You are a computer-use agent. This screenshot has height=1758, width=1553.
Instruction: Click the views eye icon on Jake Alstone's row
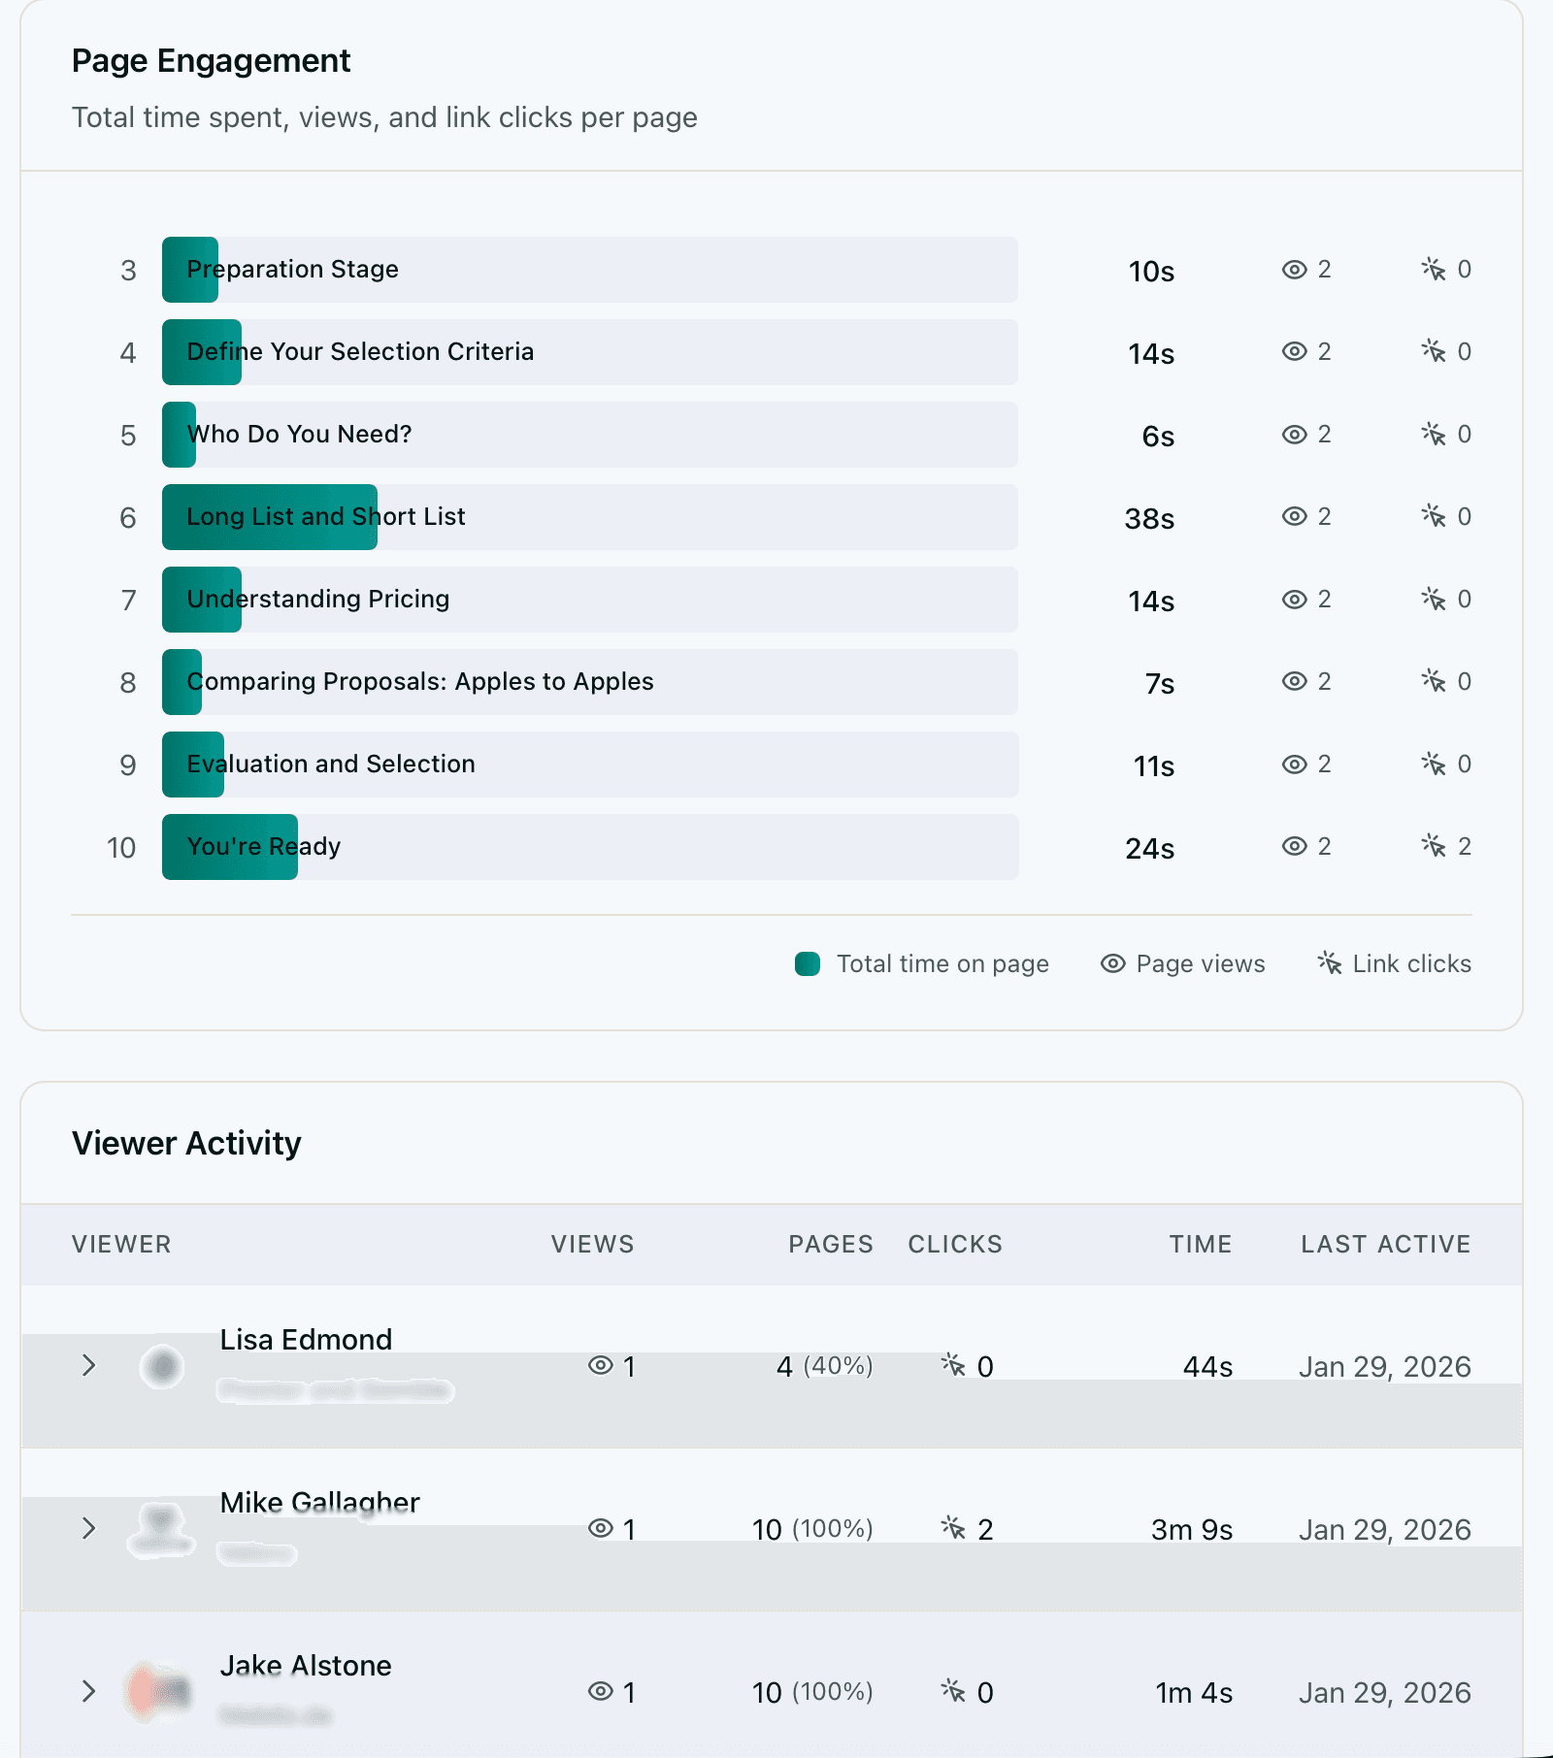pyautogui.click(x=603, y=1691)
